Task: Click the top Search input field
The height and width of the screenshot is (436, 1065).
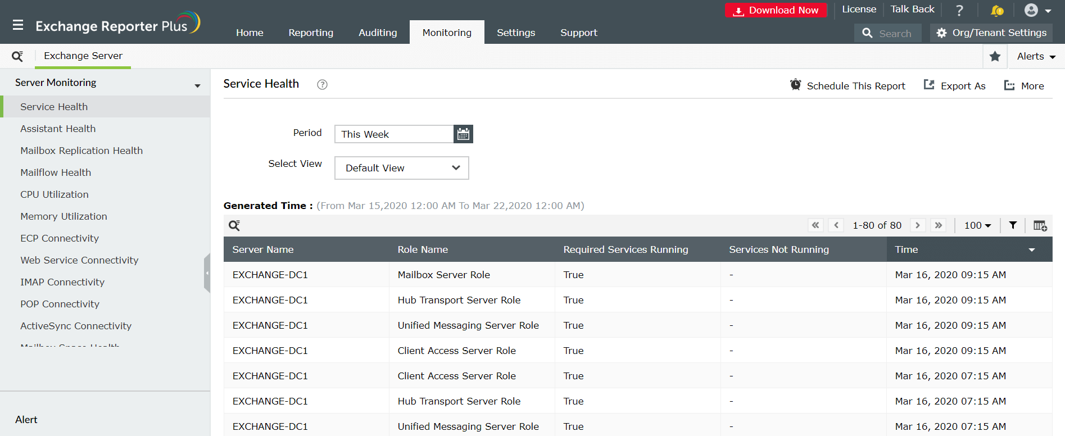Action: click(x=894, y=33)
